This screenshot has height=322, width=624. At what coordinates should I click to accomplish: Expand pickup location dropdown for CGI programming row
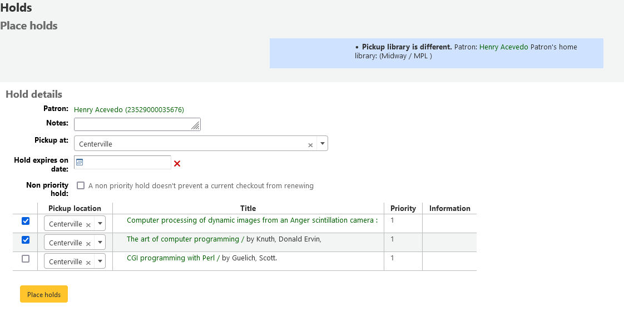[99, 261]
